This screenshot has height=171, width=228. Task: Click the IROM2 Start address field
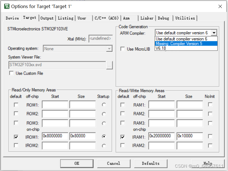55,145
